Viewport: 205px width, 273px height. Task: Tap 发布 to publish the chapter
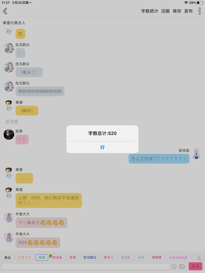click(188, 11)
